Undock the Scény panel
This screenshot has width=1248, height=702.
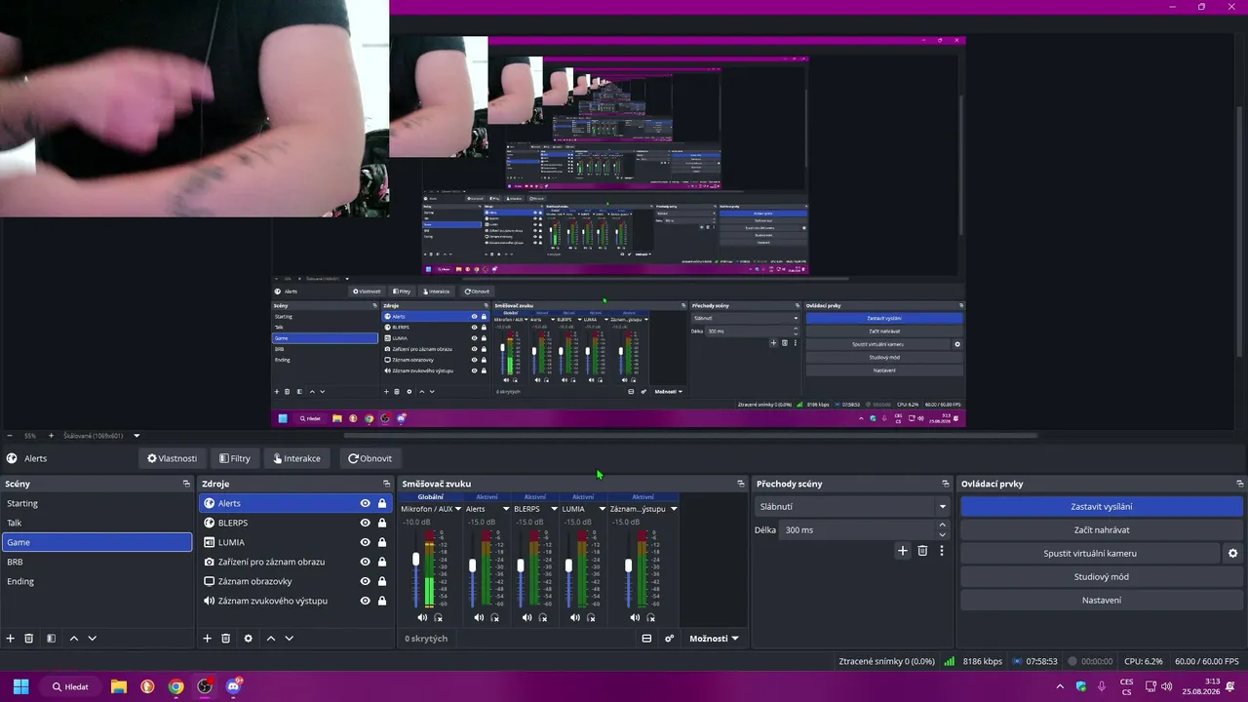point(186,484)
